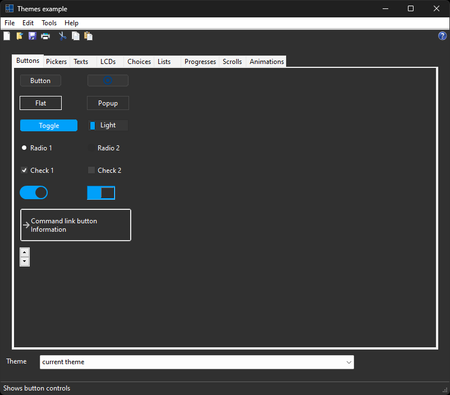Viewport: 450px width, 395px height.
Task: Open the Popup button menu
Action: pos(108,103)
